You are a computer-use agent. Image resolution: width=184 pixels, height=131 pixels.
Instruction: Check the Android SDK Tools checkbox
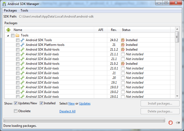[x=18, y=40]
